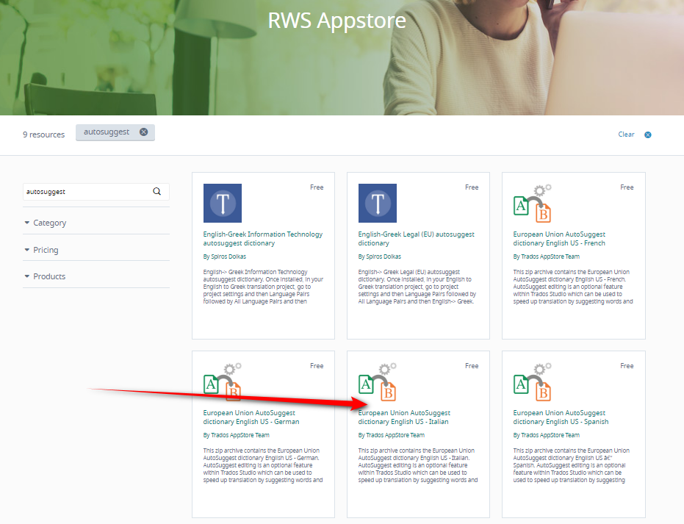Click the X icon next to Clear
The height and width of the screenshot is (524, 684).
tap(647, 134)
